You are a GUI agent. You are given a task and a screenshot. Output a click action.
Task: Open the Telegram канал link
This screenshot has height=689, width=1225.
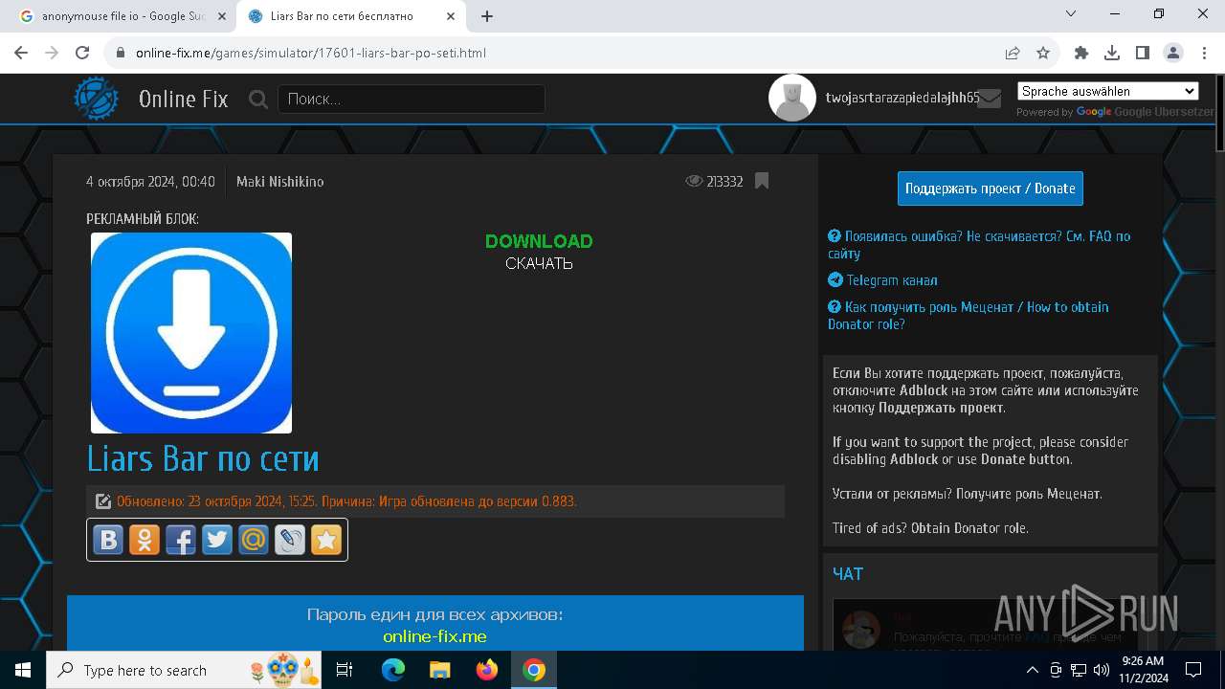point(882,280)
